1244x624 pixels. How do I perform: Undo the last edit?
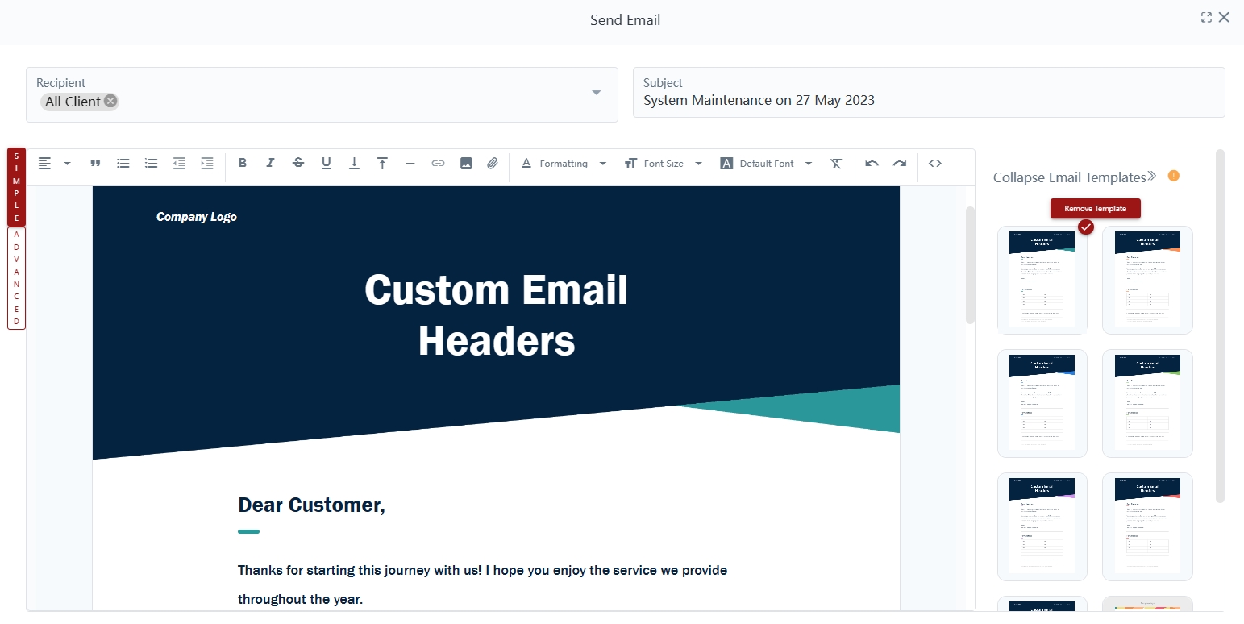[872, 163]
